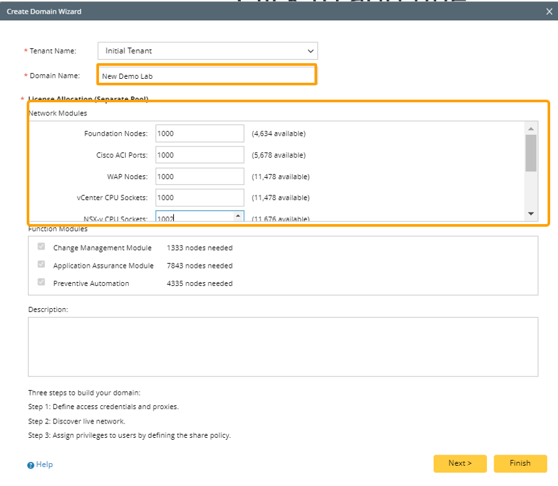558x486 pixels.
Task: Toggle Change Management Module checkbox
Action: tap(42, 248)
